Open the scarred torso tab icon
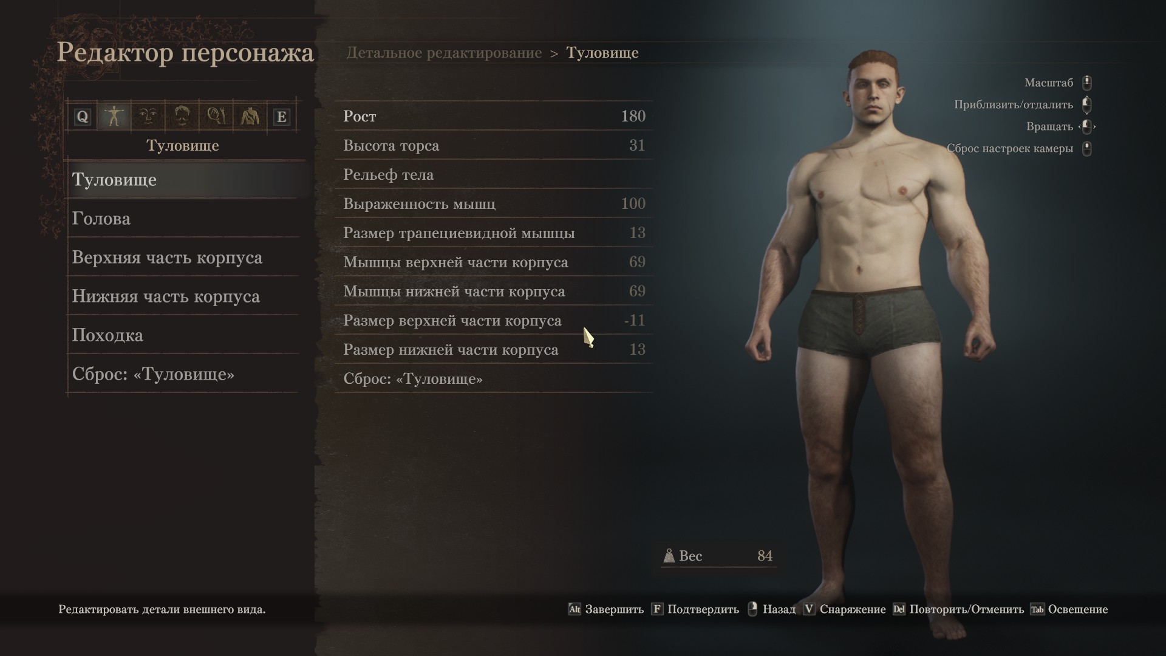Viewport: 1166px width, 656px height. 250,117
